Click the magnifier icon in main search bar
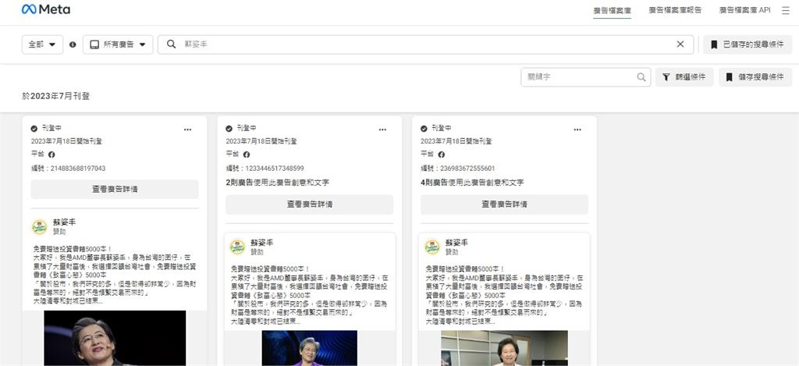 tap(172, 44)
